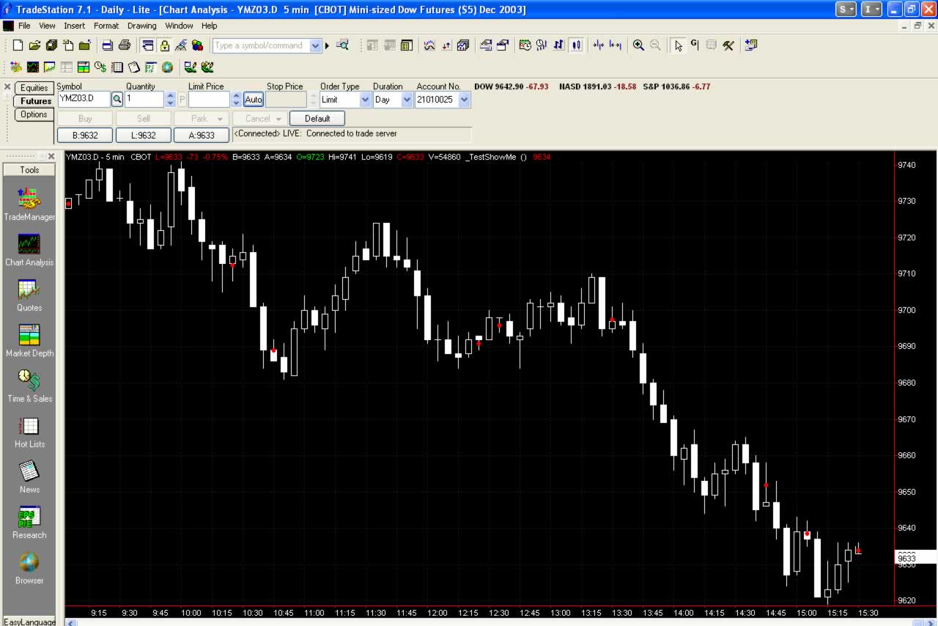This screenshot has height=626, width=938.
Task: Click the globe browser icon in second toolbar
Action: point(168,67)
